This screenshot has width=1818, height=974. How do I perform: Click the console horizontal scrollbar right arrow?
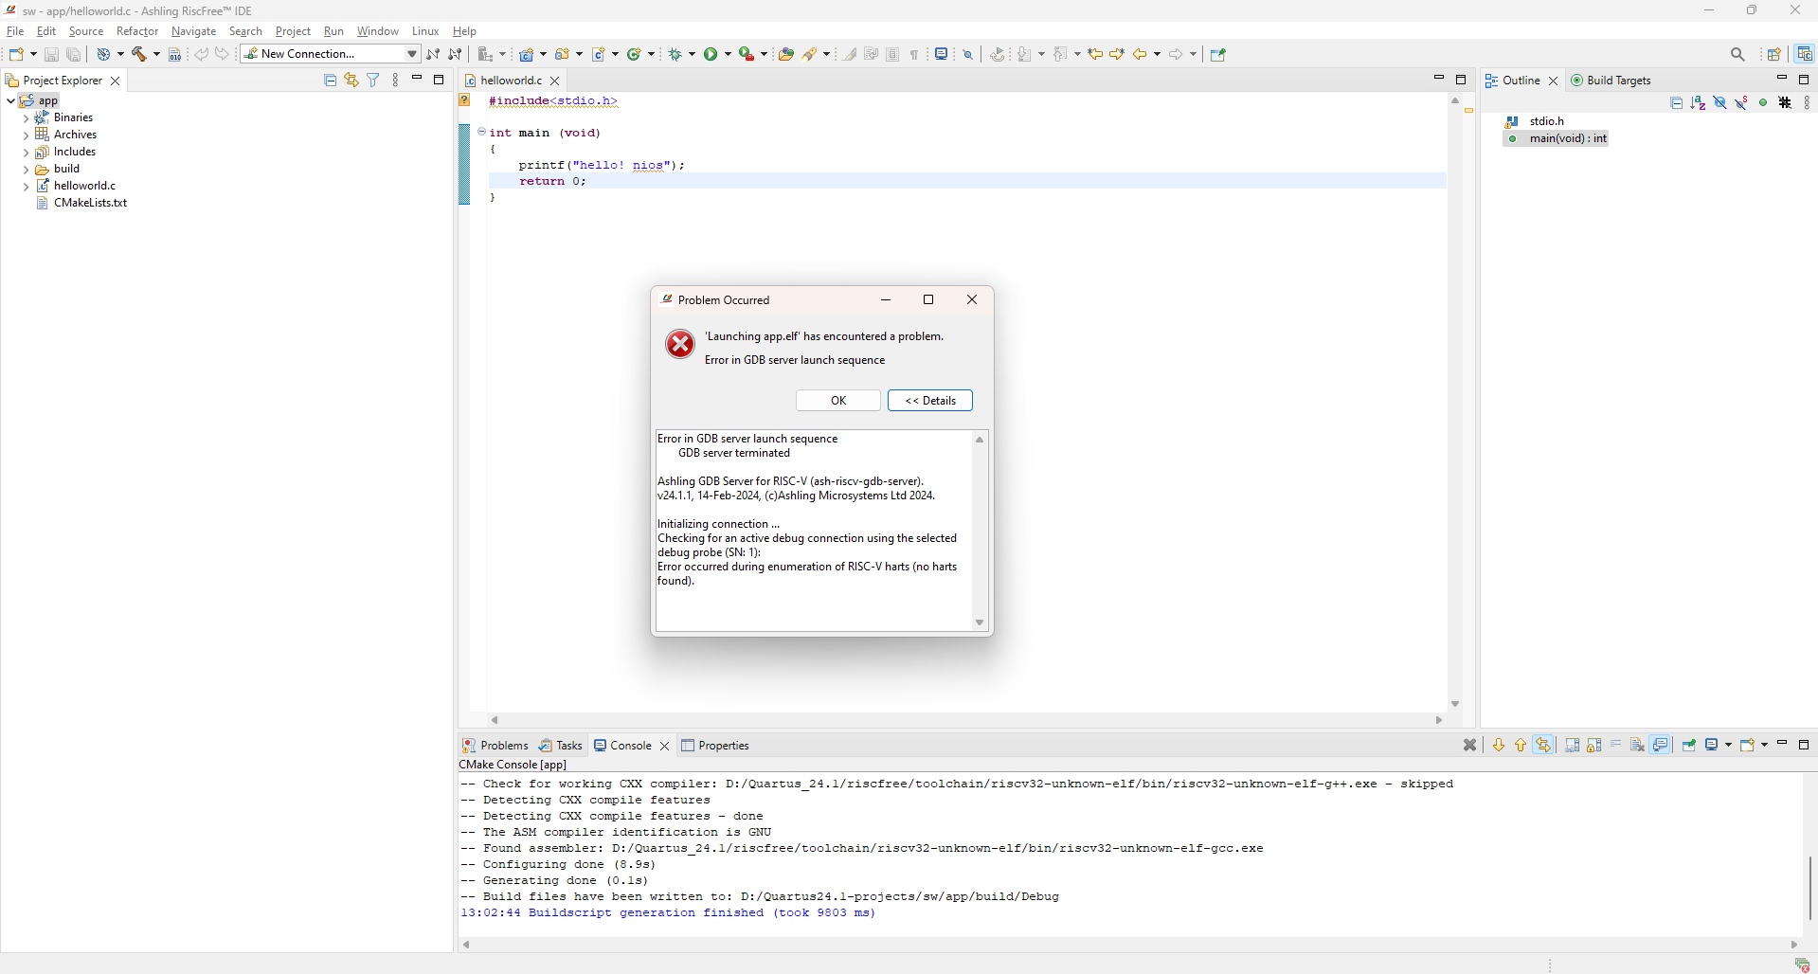(x=1794, y=944)
